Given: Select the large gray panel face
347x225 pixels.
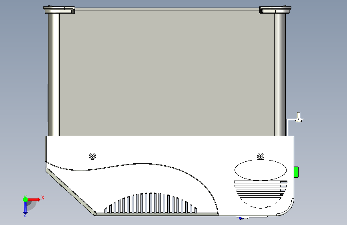Looking at the screenshot, I should [x=167, y=72].
